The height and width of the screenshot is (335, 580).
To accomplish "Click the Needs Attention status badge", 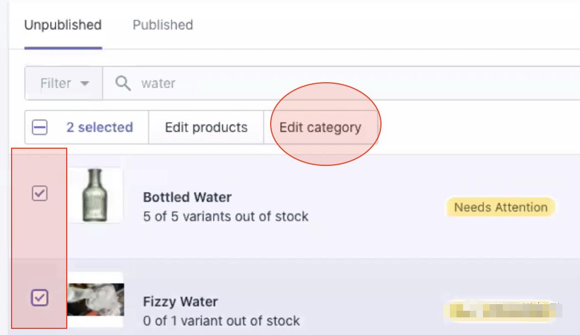I will pyautogui.click(x=501, y=208).
